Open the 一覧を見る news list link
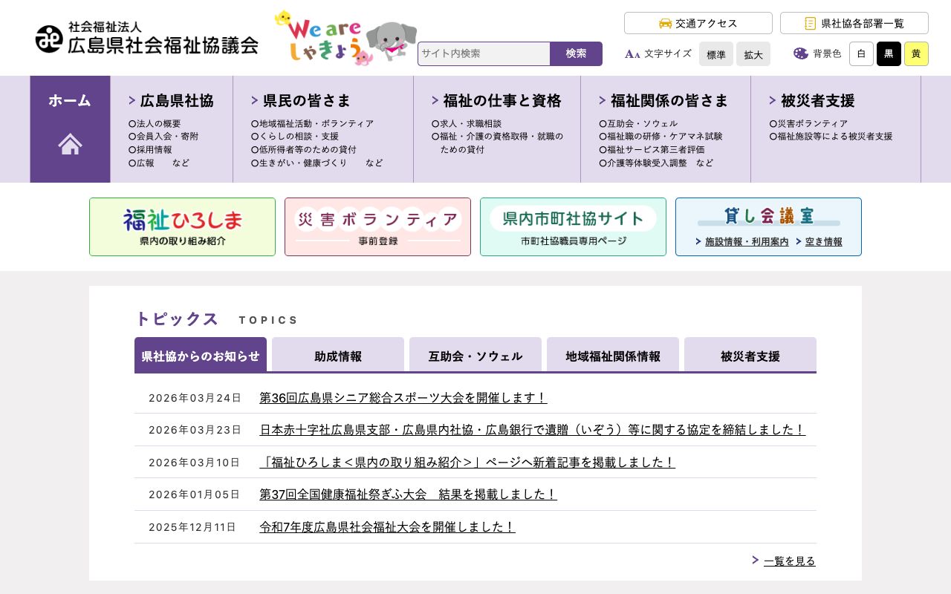The image size is (951, 594). [789, 561]
